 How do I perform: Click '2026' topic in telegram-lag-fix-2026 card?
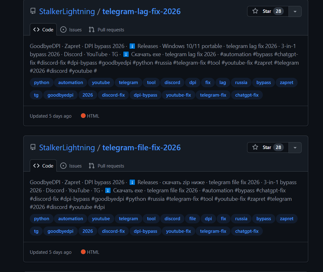88,95
